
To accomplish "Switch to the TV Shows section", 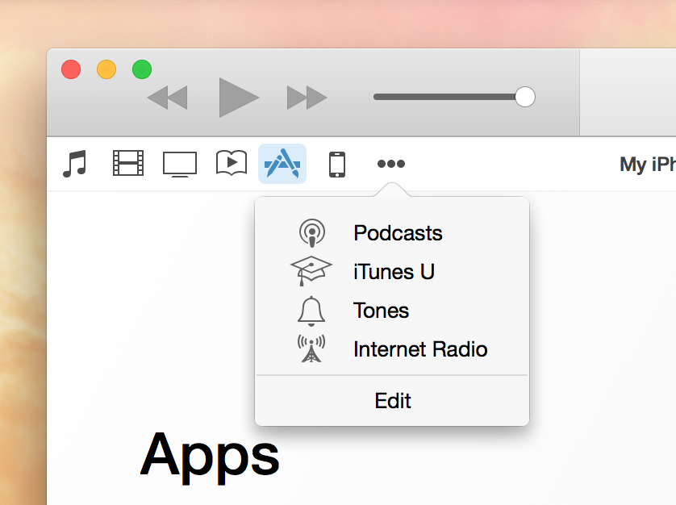I will point(179,164).
